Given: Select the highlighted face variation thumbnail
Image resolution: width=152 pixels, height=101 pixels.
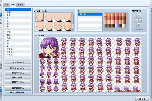Looking at the screenshot, I should point(40,17).
